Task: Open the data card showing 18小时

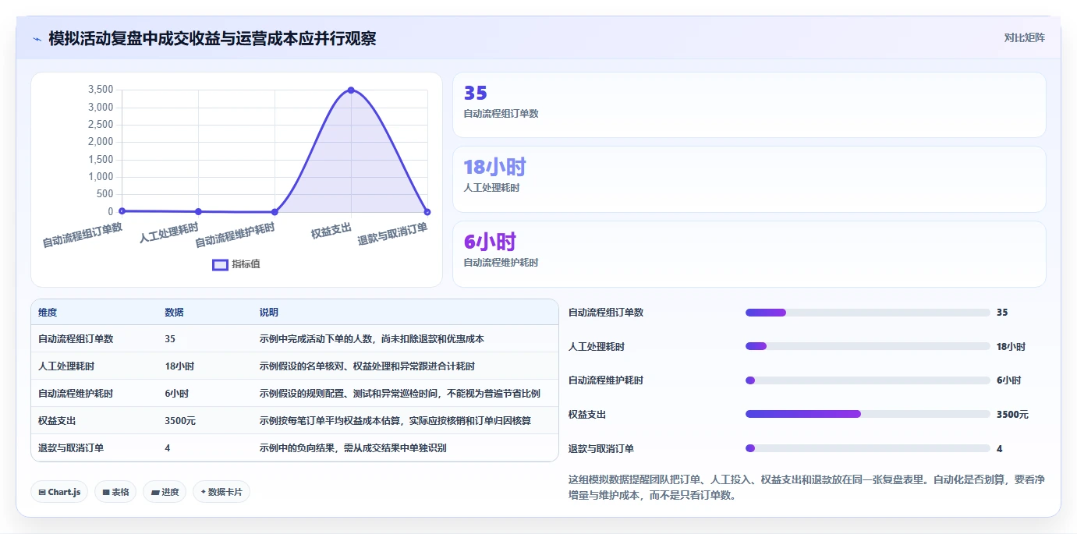Action: [749, 179]
